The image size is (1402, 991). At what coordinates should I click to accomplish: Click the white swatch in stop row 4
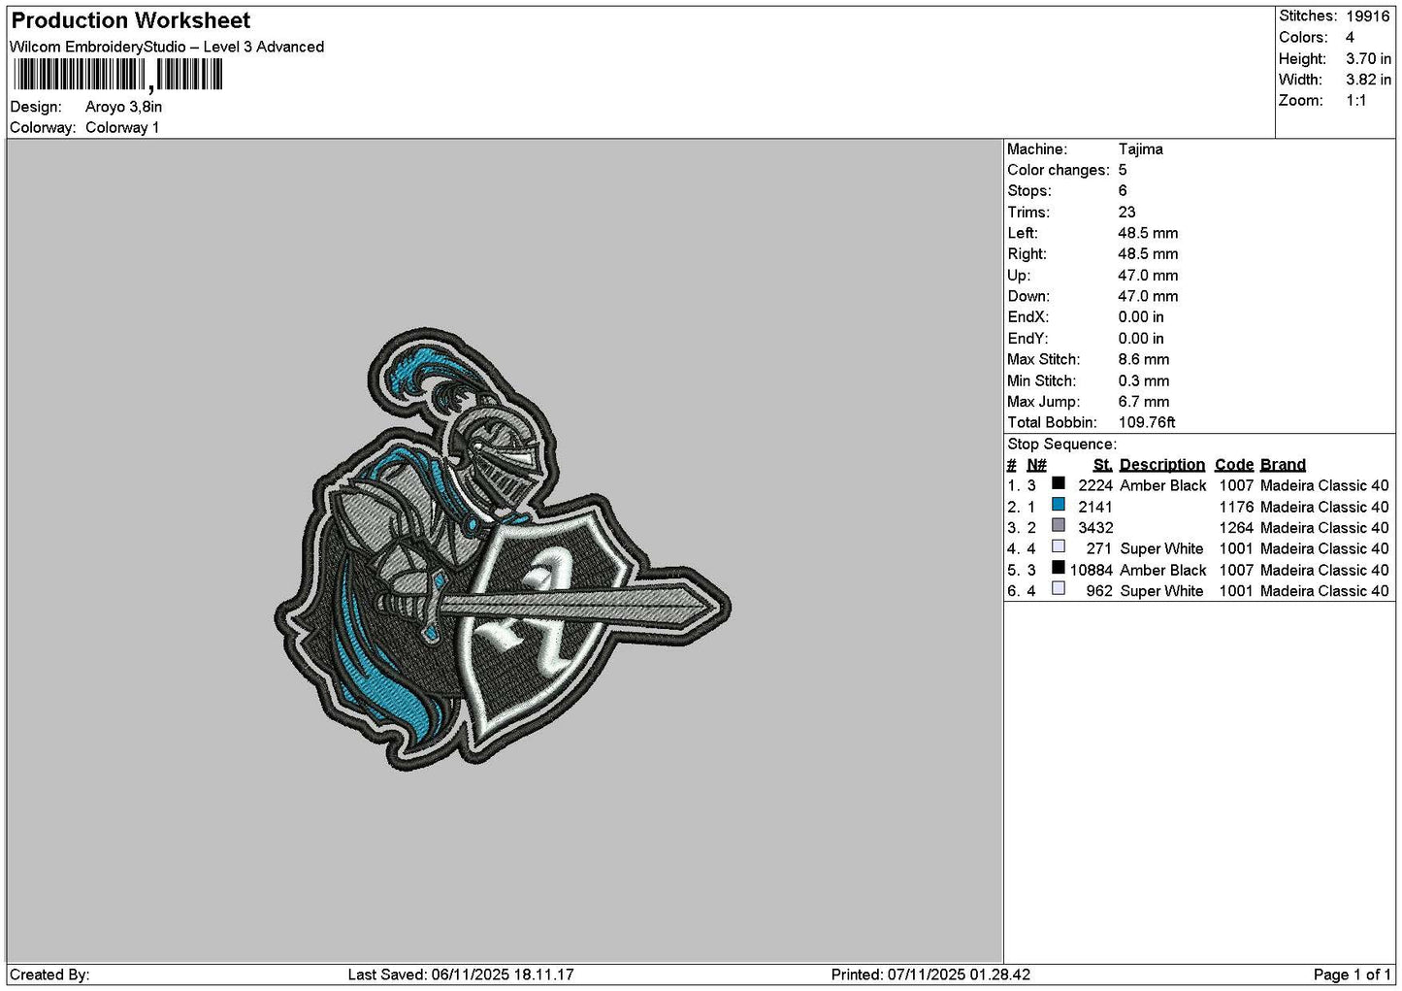point(1059,546)
